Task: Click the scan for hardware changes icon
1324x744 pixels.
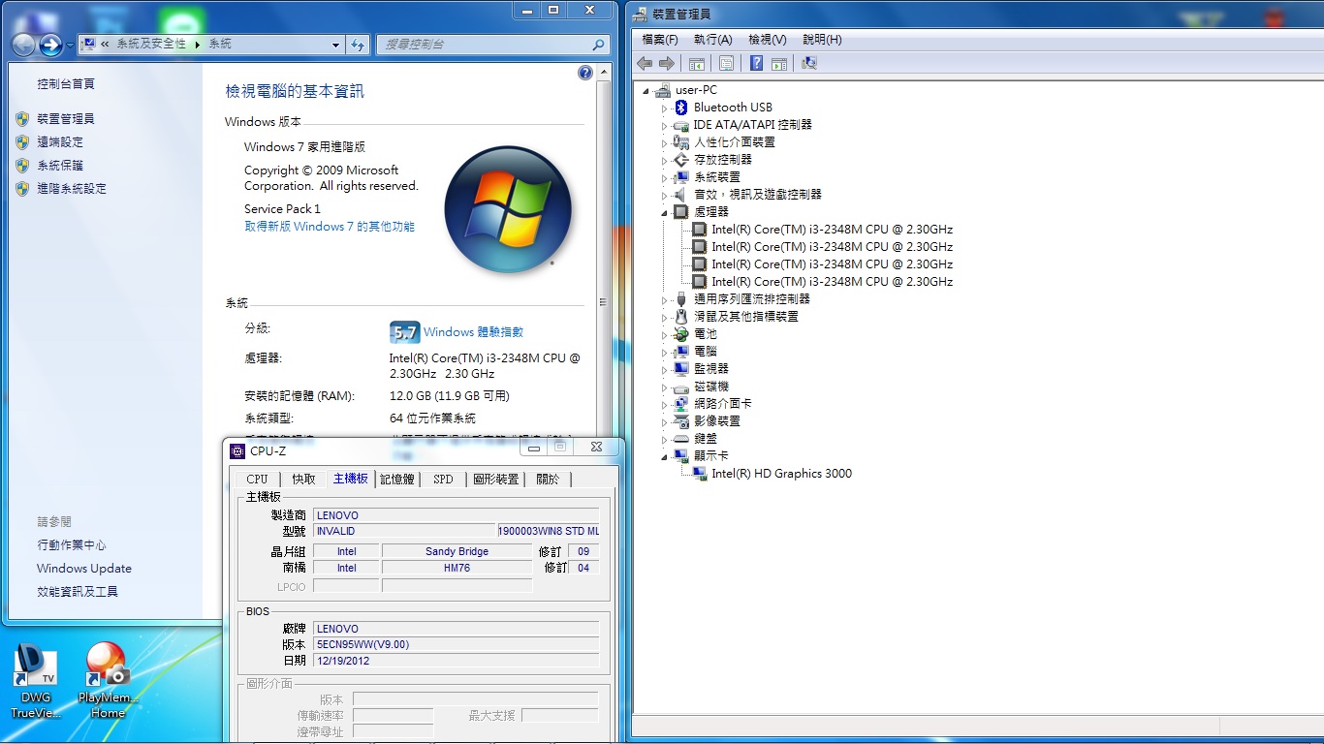Action: click(809, 63)
